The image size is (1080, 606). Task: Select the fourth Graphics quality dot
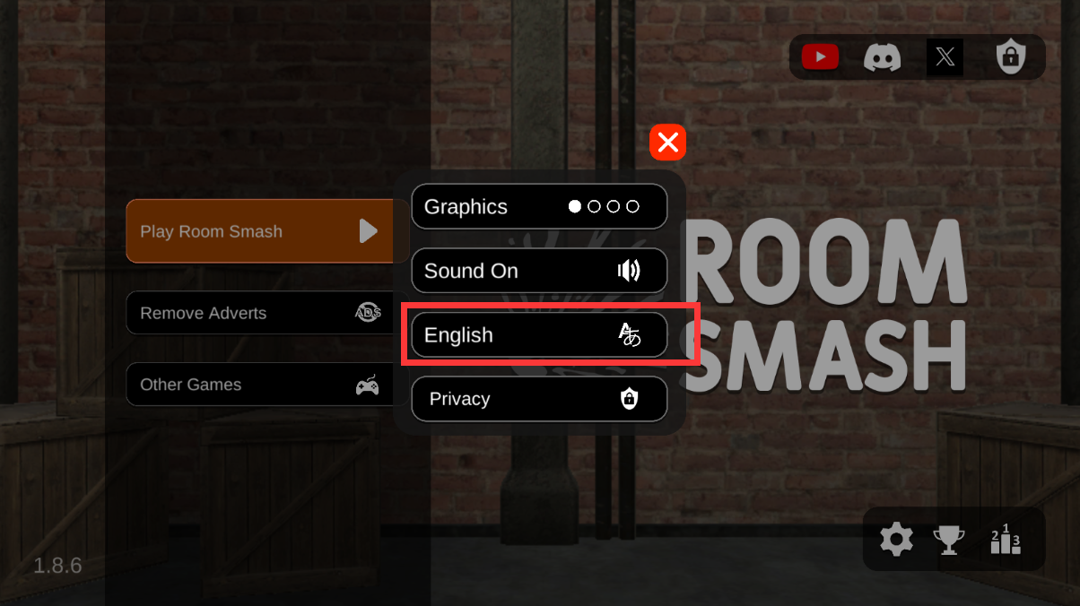(x=632, y=206)
